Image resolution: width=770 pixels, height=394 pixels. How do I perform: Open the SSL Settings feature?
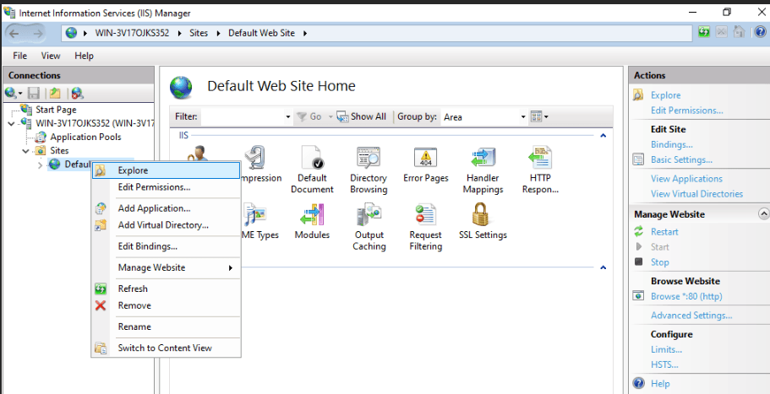[x=483, y=221]
